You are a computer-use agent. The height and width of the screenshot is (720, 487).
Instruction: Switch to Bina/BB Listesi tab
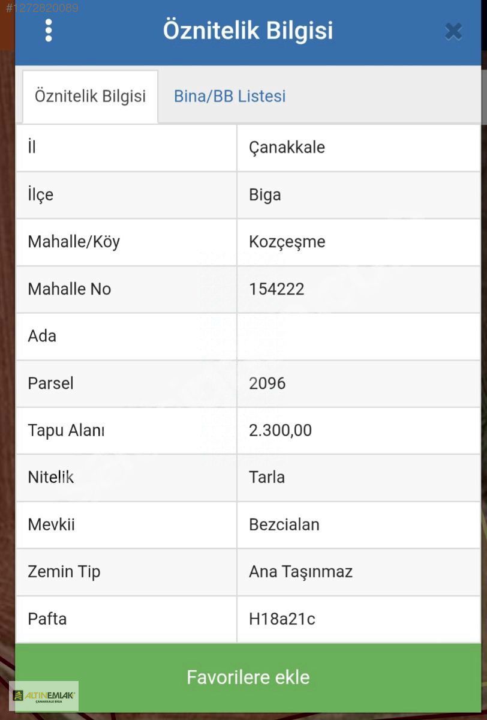pos(230,96)
